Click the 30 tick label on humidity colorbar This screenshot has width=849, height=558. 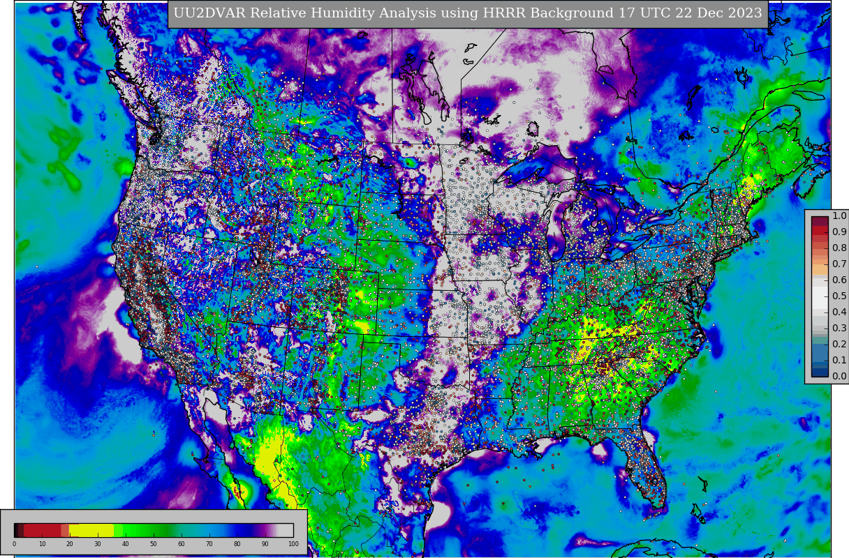[98, 544]
